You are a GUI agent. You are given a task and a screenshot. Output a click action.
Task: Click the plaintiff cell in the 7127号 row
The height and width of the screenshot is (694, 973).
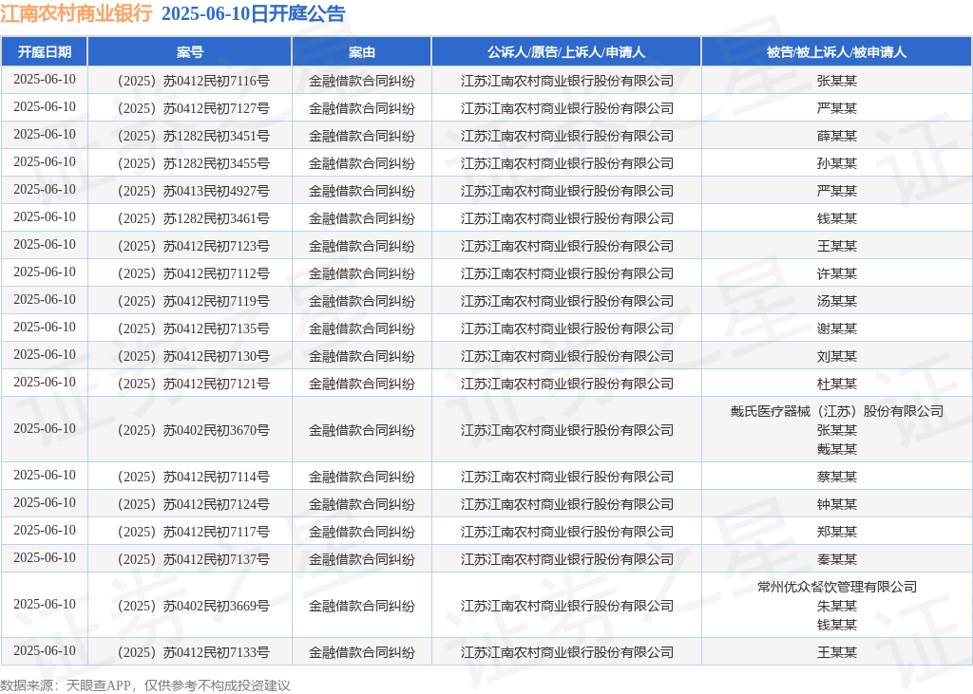pyautogui.click(x=566, y=108)
